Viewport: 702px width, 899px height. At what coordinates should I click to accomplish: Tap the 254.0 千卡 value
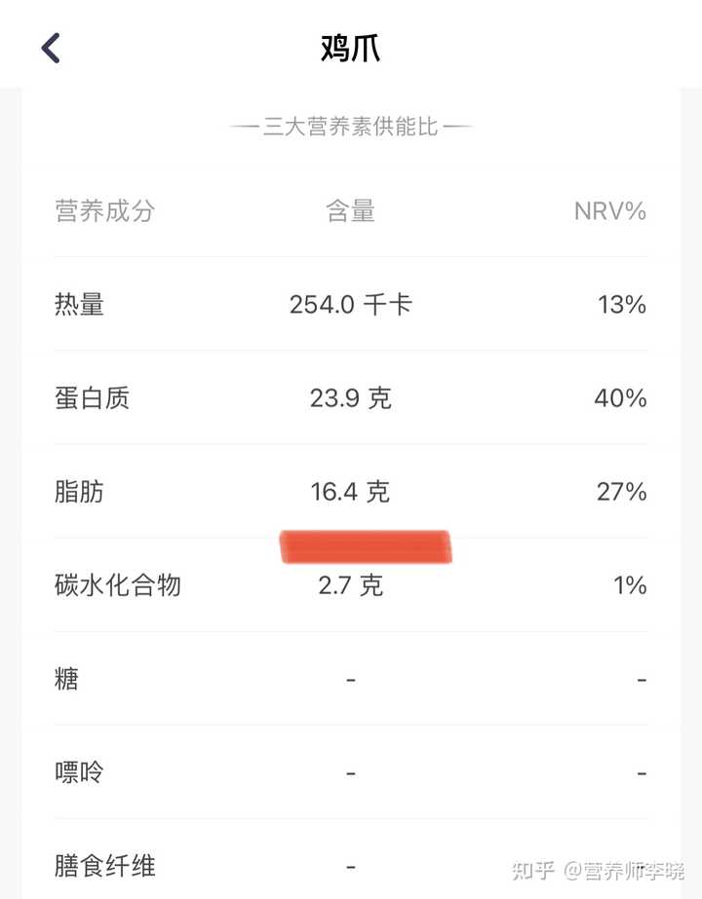pyautogui.click(x=350, y=305)
